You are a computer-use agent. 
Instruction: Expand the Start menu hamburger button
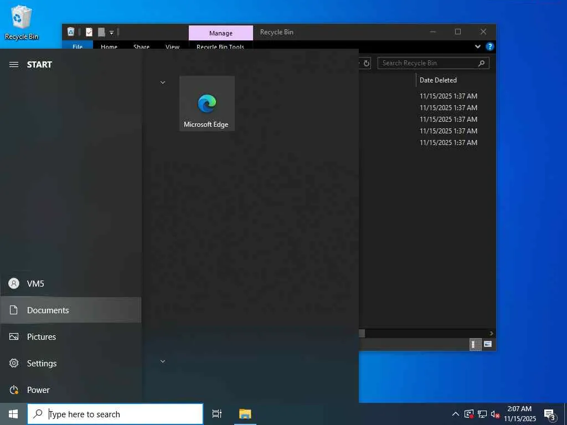pos(14,65)
